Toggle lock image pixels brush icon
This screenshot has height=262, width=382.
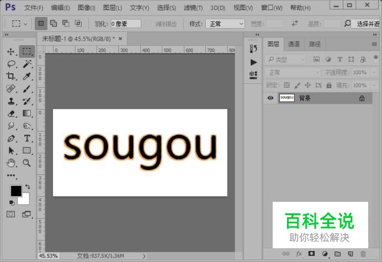[x=297, y=85]
